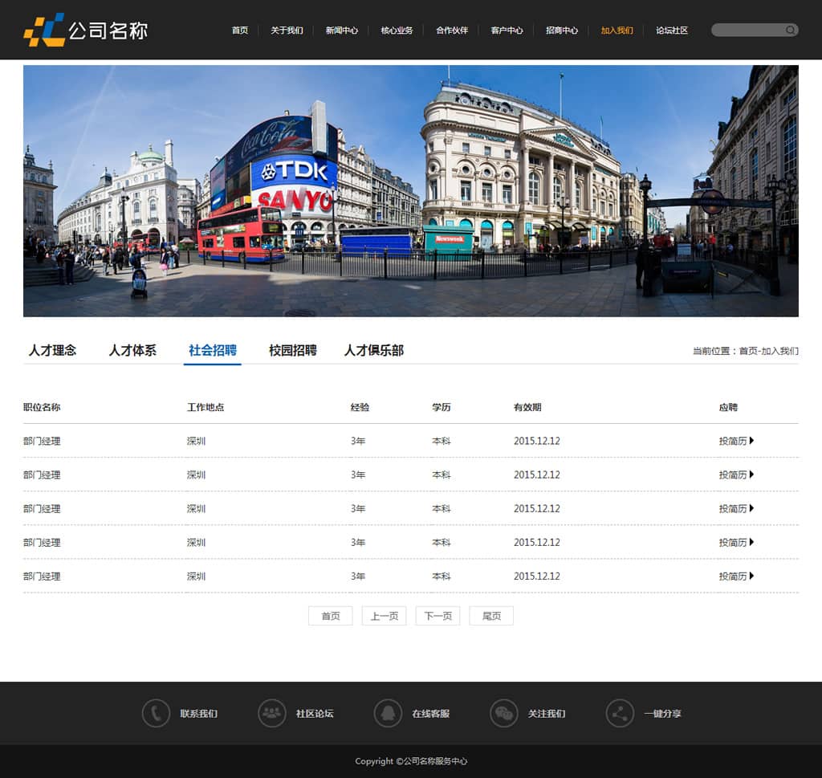This screenshot has height=778, width=822.
Task: Click the 一键分享 share icon
Action: [619, 713]
